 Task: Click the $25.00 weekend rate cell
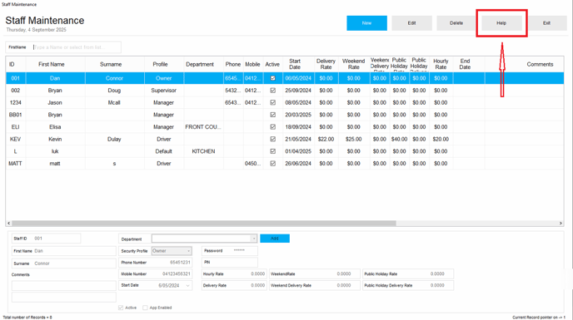pyautogui.click(x=354, y=139)
